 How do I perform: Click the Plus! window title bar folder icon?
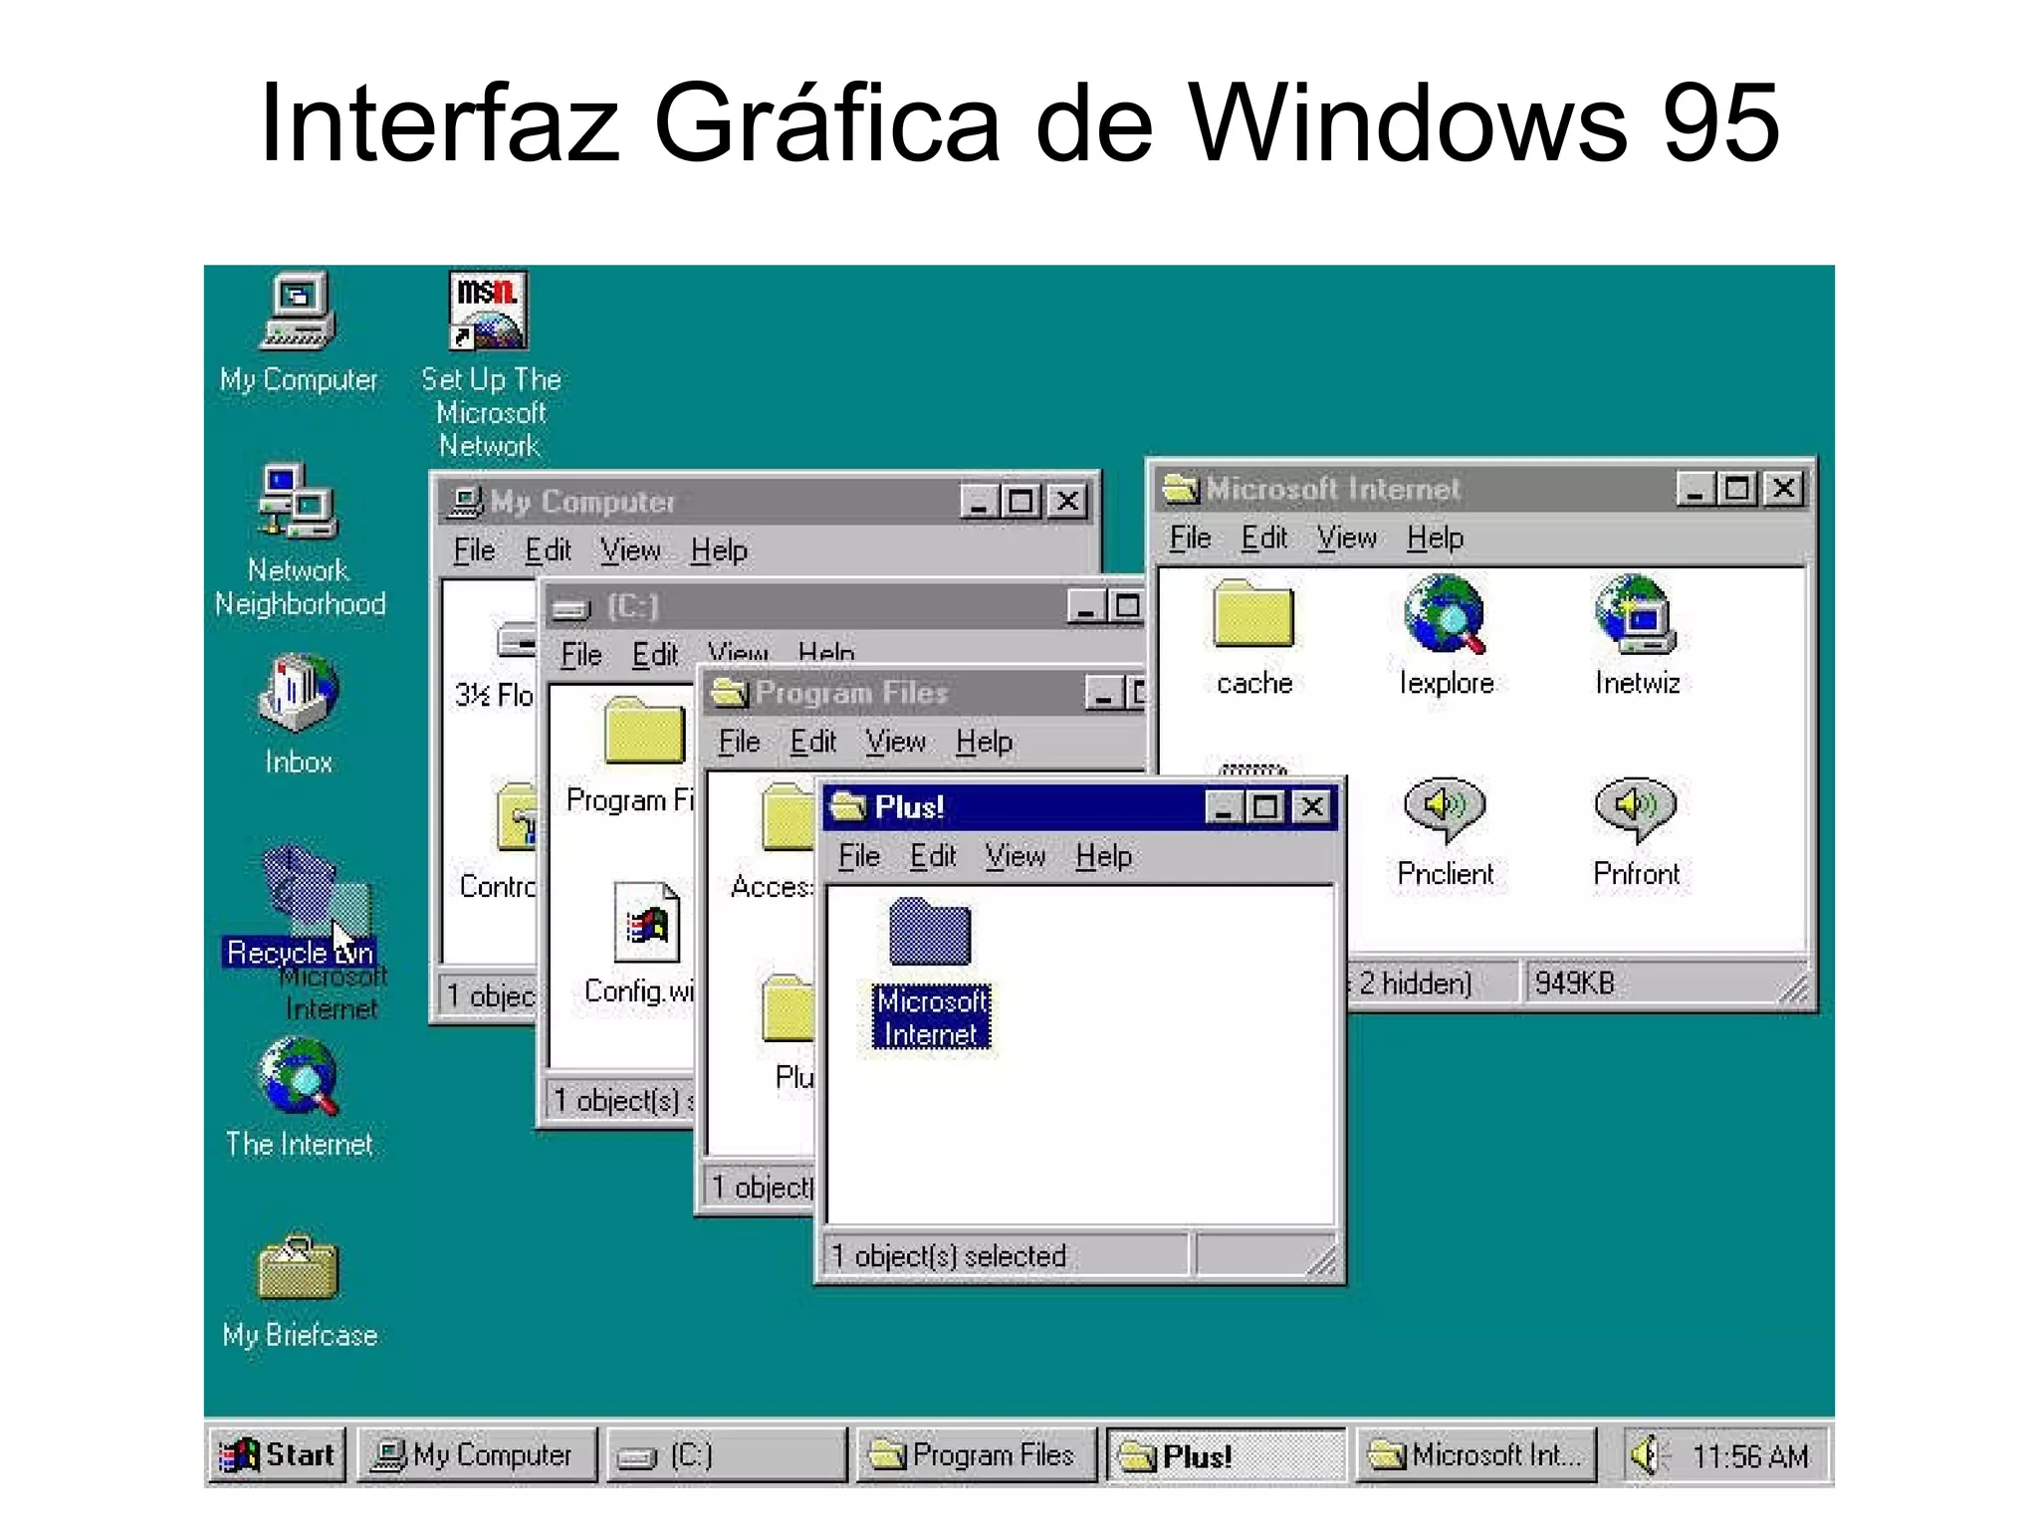tap(849, 806)
